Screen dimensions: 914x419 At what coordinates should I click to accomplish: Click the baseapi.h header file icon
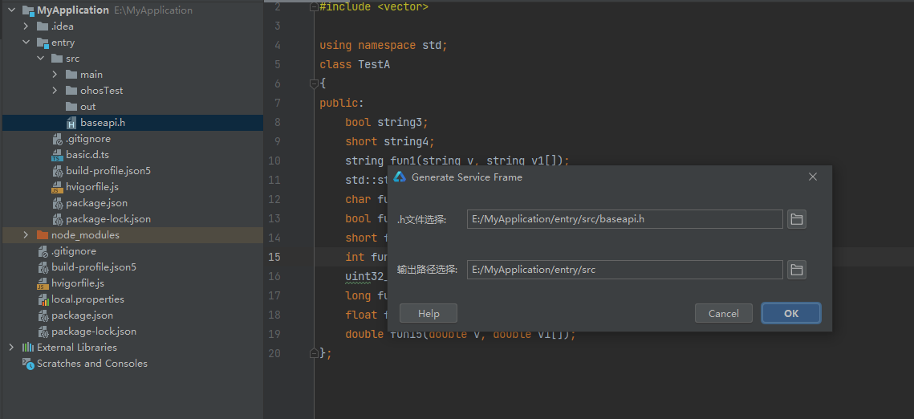coord(71,123)
